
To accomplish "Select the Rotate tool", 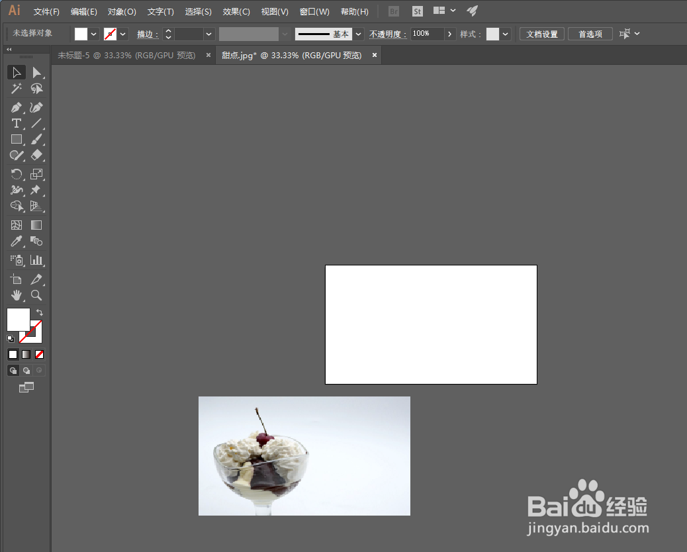I will [17, 174].
